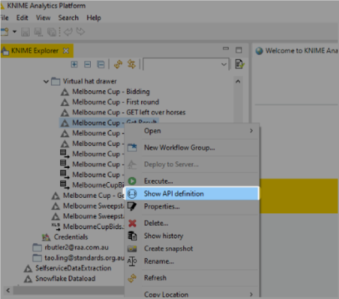This screenshot has height=299, width=339.
Task: Collapse the Virtual hat drawer folder
Action: (x=46, y=82)
